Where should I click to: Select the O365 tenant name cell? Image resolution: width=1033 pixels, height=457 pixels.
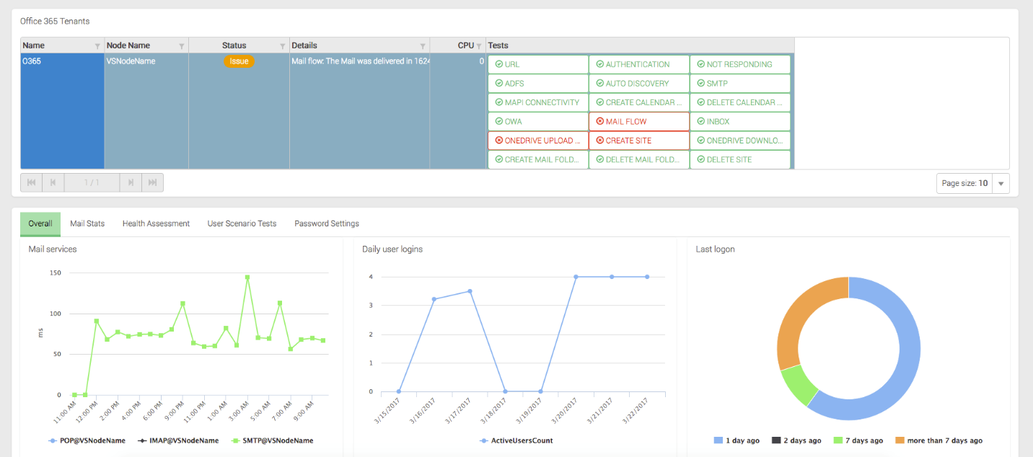coord(63,112)
